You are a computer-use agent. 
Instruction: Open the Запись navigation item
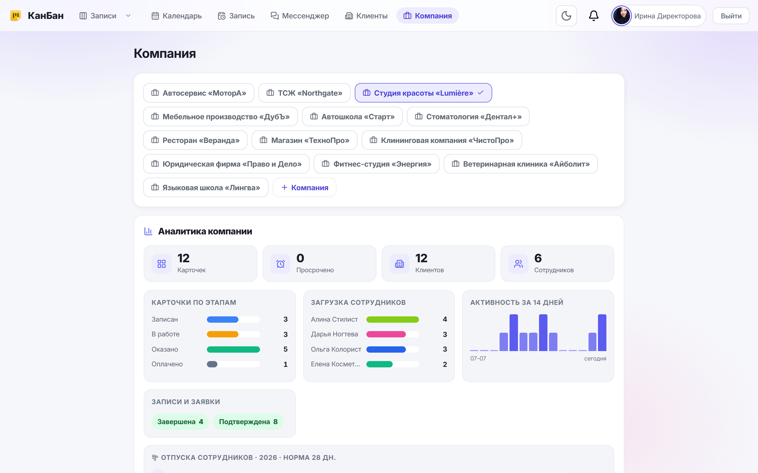tap(236, 16)
